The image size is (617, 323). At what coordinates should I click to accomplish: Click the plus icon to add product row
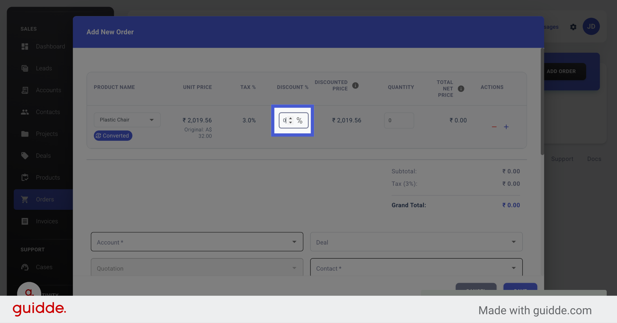click(506, 127)
